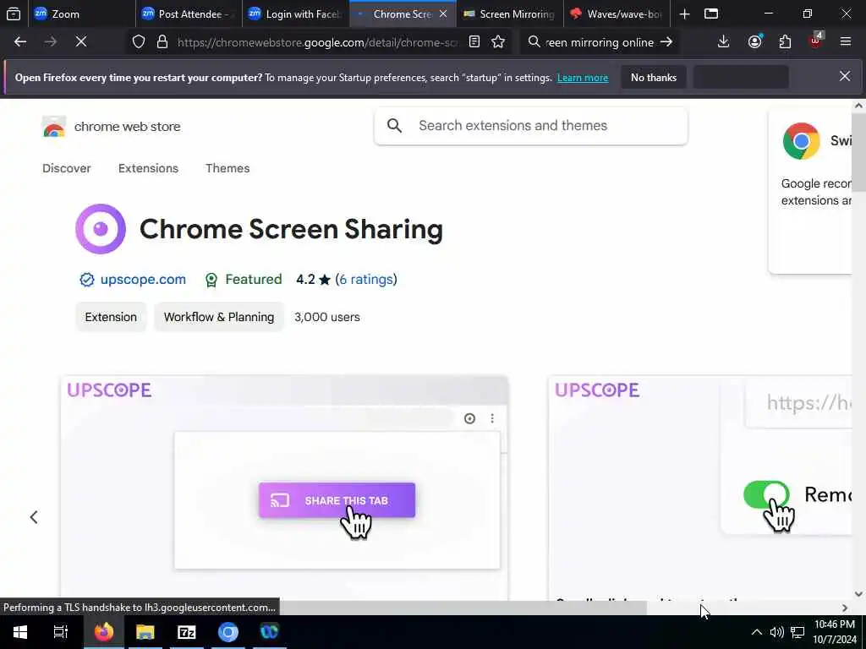Click the Chrome Screen Sharing purple logo

click(x=101, y=229)
